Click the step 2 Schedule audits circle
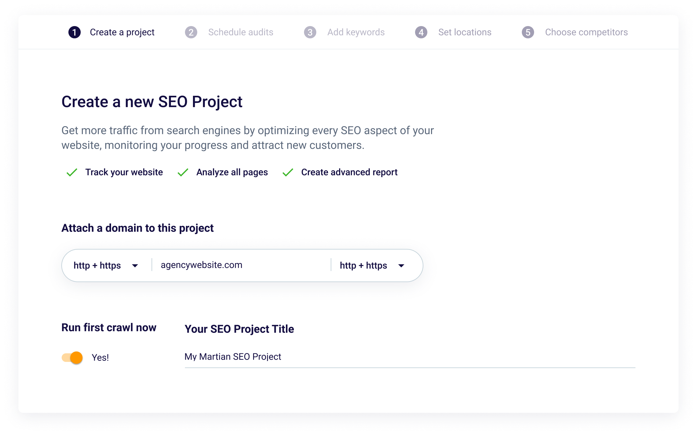697x435 pixels. (x=191, y=32)
